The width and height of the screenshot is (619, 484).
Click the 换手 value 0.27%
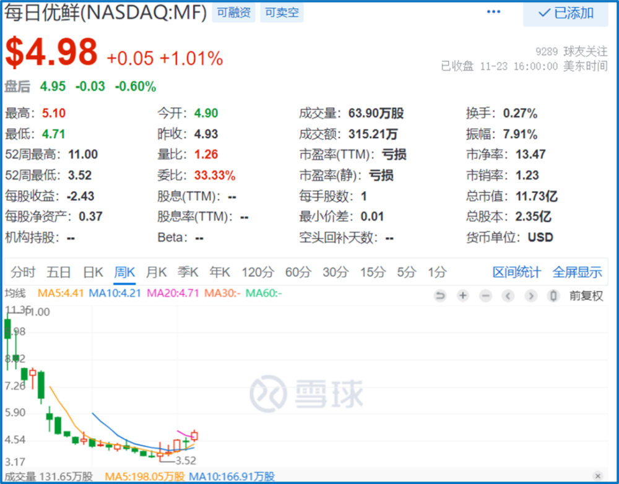(520, 113)
